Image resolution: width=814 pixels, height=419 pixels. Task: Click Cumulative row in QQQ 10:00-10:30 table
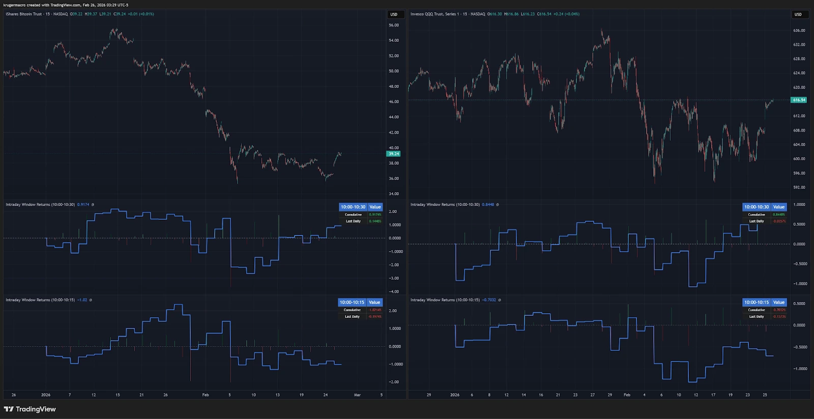755,215
